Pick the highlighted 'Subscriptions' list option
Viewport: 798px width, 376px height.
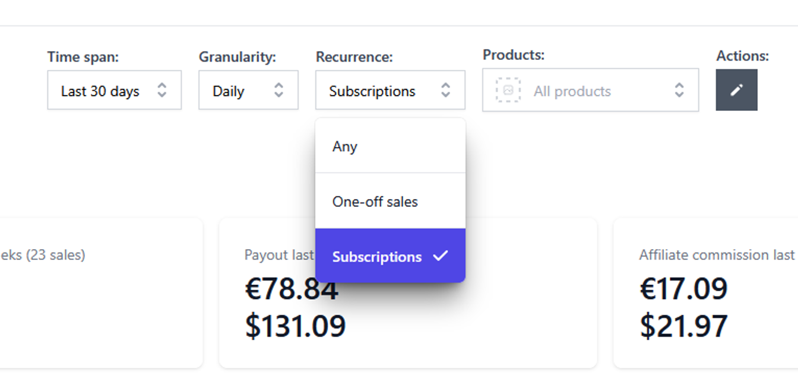pyautogui.click(x=377, y=257)
